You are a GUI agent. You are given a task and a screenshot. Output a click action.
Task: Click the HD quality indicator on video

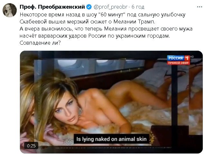(x=192, y=57)
